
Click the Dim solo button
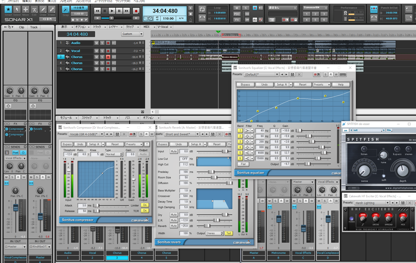click(x=247, y=20)
